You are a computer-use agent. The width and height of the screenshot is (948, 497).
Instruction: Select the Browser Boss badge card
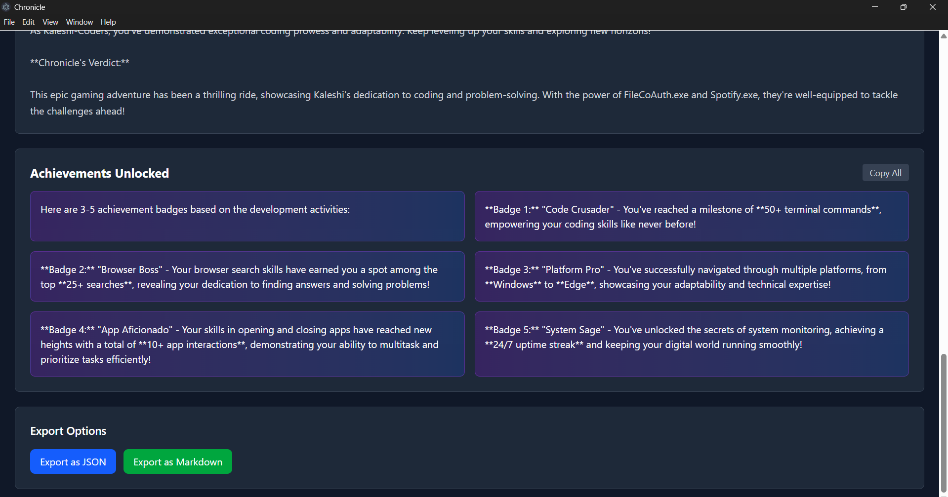pyautogui.click(x=247, y=276)
